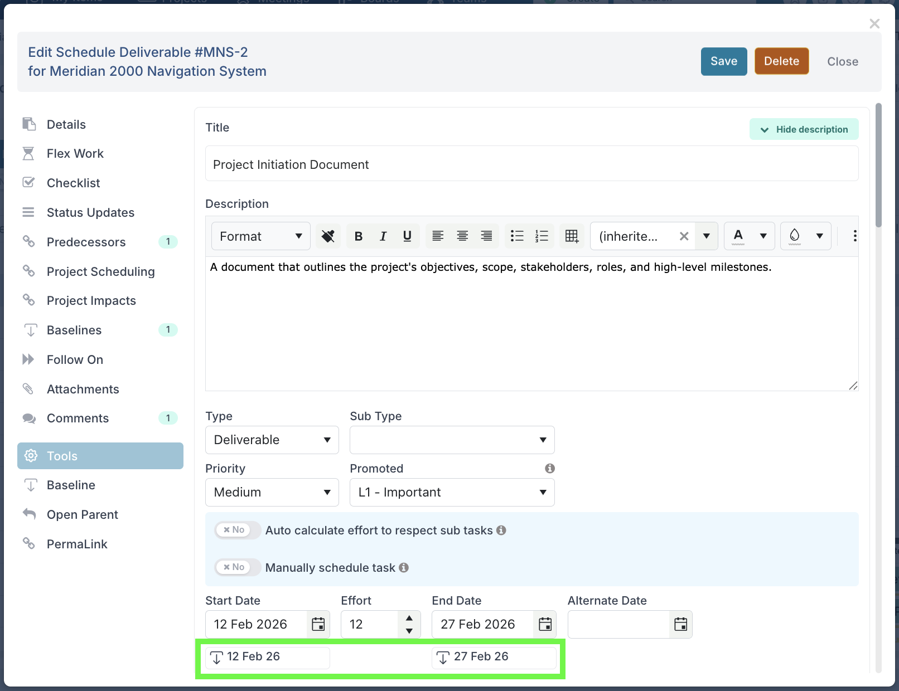Go to the Checklist section
The height and width of the screenshot is (691, 899).
click(x=74, y=183)
